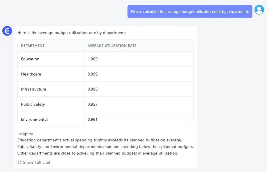Click the DEPARTMENT column header

pos(33,46)
